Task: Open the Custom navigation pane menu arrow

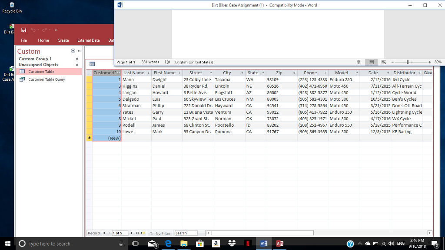Action: point(73,51)
